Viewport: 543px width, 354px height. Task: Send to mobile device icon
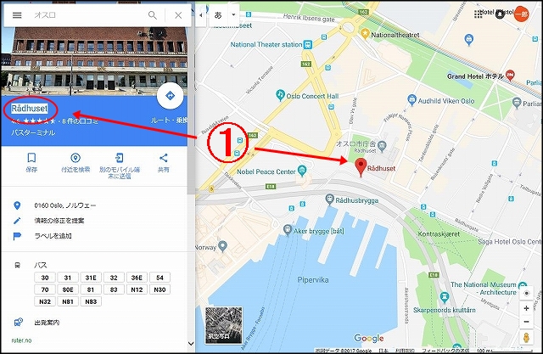tap(120, 158)
